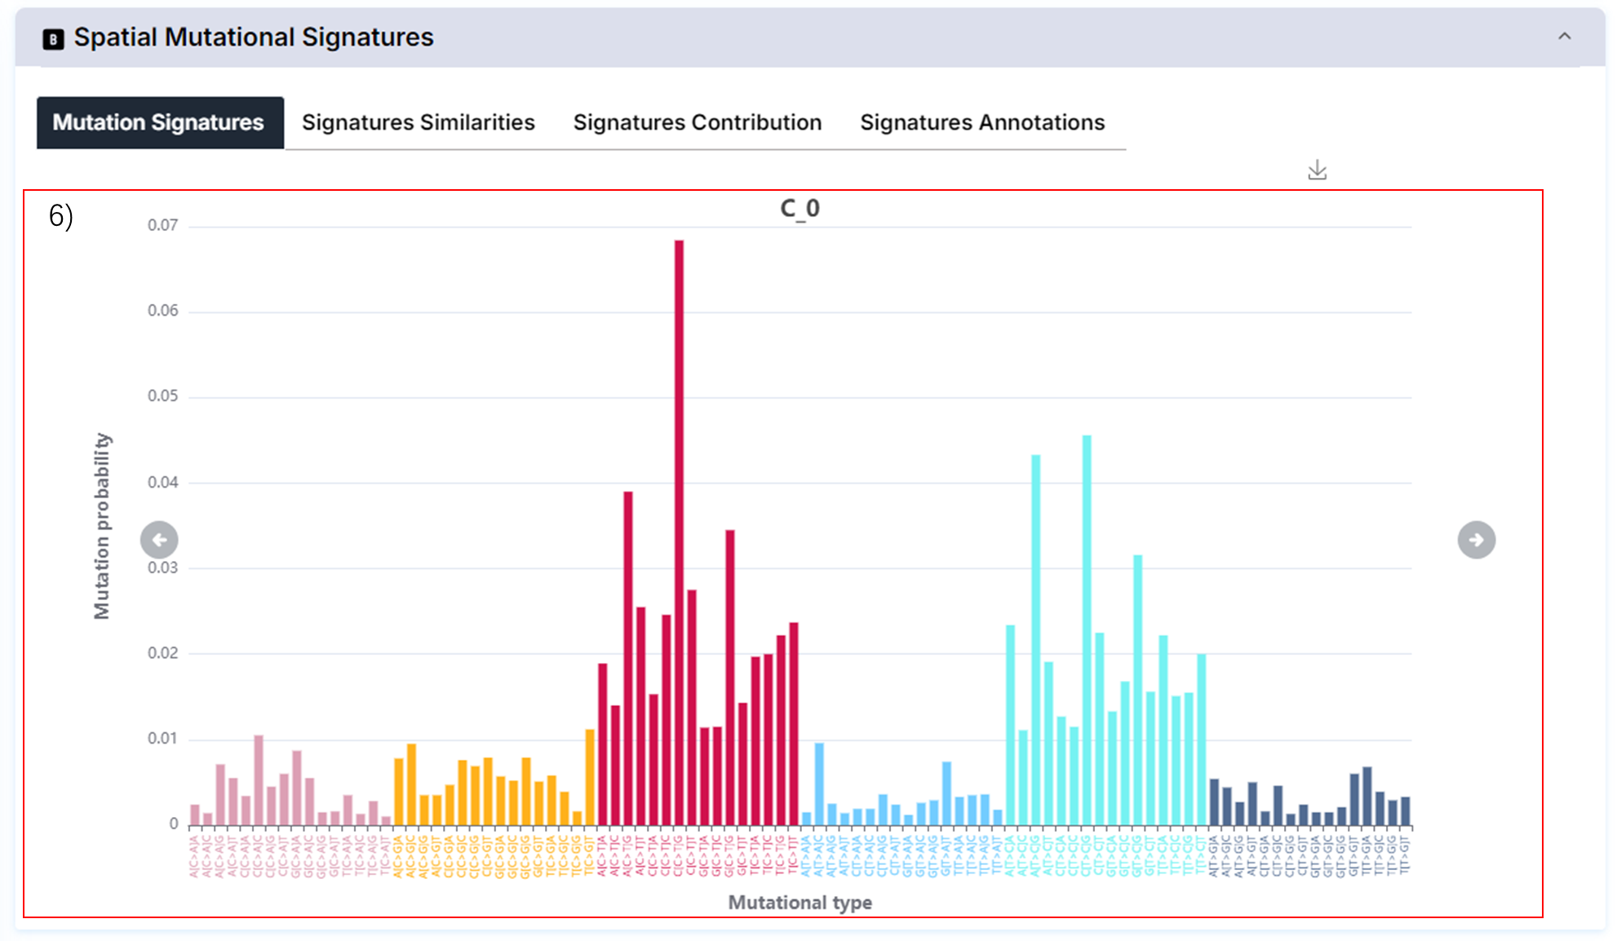Go to the next signature plot
This screenshot has height=941, width=1617.
click(x=1476, y=540)
